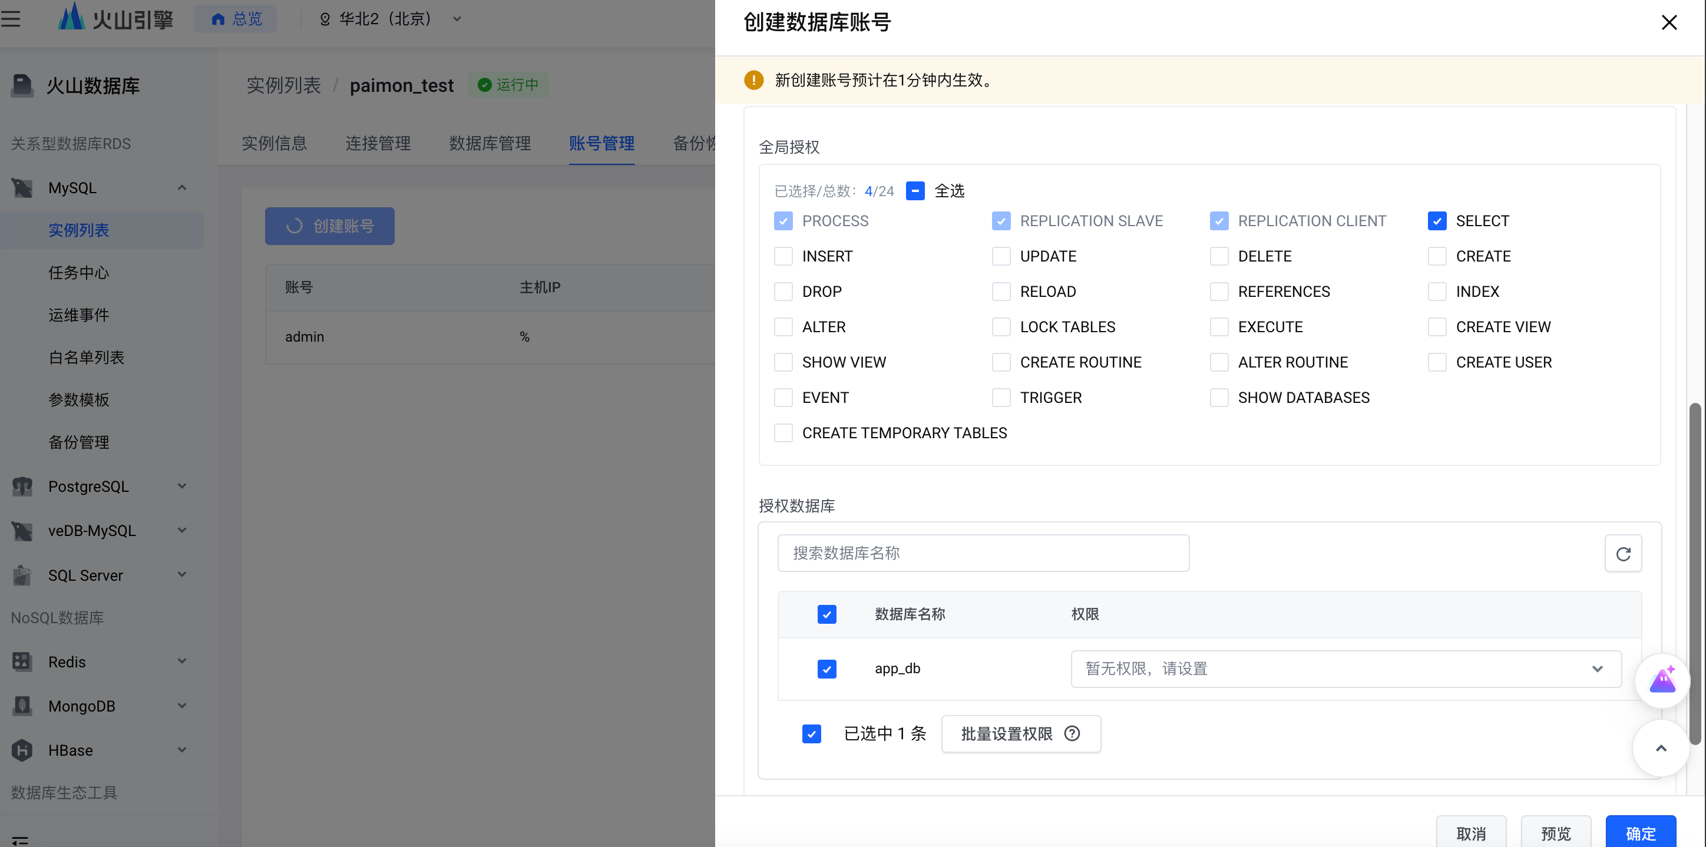1706x847 pixels.
Task: Collapse the MySQL sidebar group
Action: point(181,188)
